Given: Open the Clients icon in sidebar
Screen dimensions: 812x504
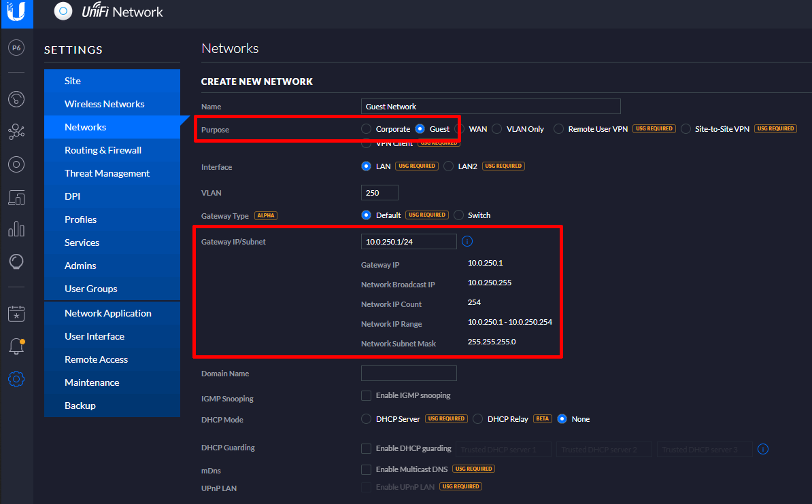Looking at the screenshot, I should pos(16,198).
